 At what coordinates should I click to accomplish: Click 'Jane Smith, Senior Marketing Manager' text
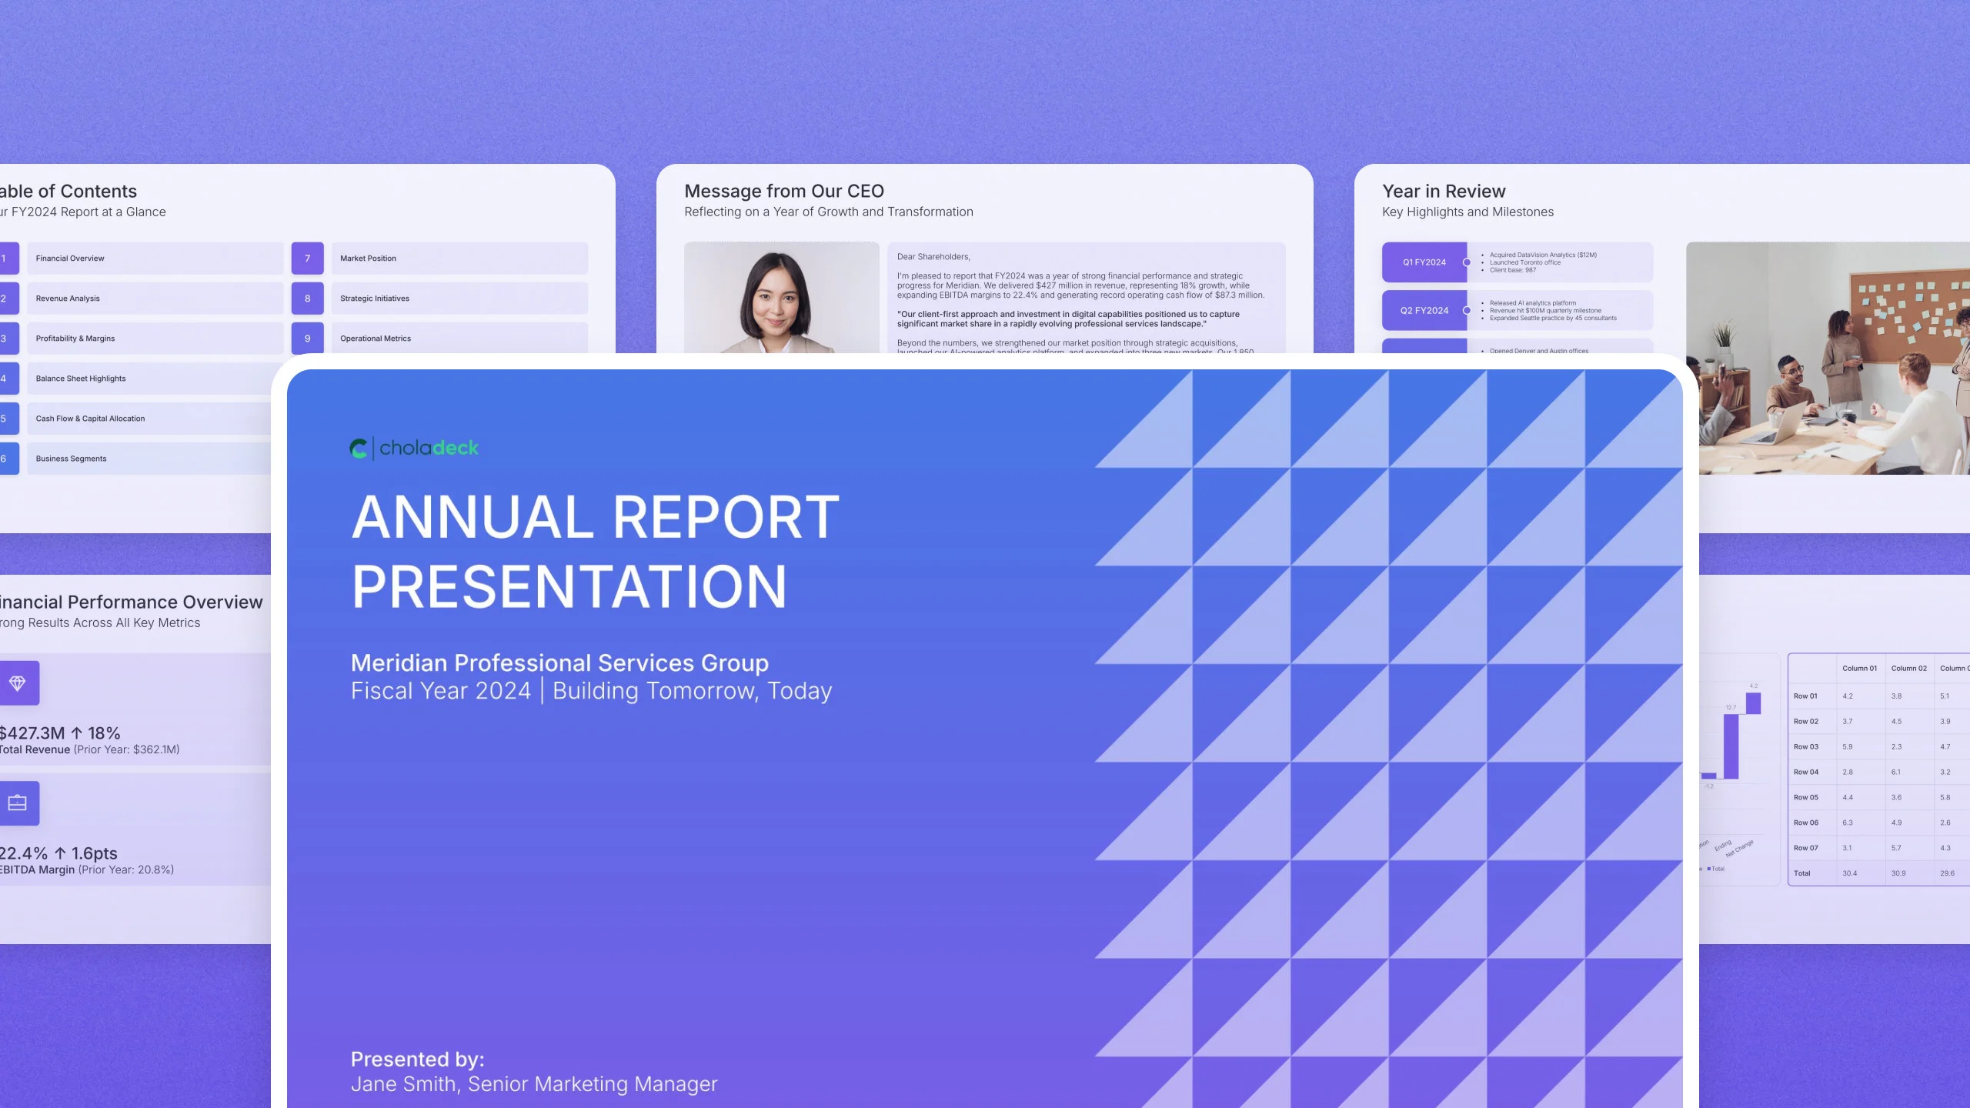tap(534, 1084)
